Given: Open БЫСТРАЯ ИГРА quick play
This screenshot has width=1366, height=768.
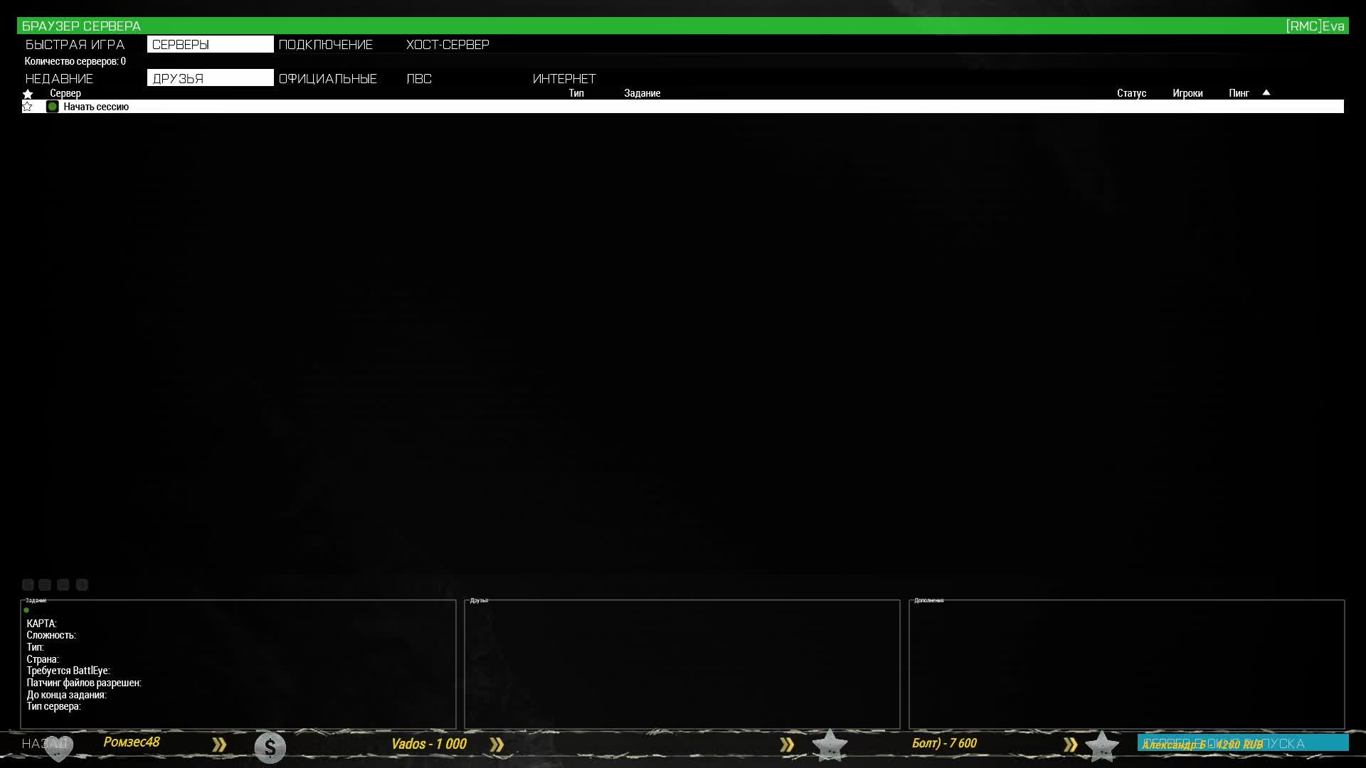Looking at the screenshot, I should (x=75, y=44).
